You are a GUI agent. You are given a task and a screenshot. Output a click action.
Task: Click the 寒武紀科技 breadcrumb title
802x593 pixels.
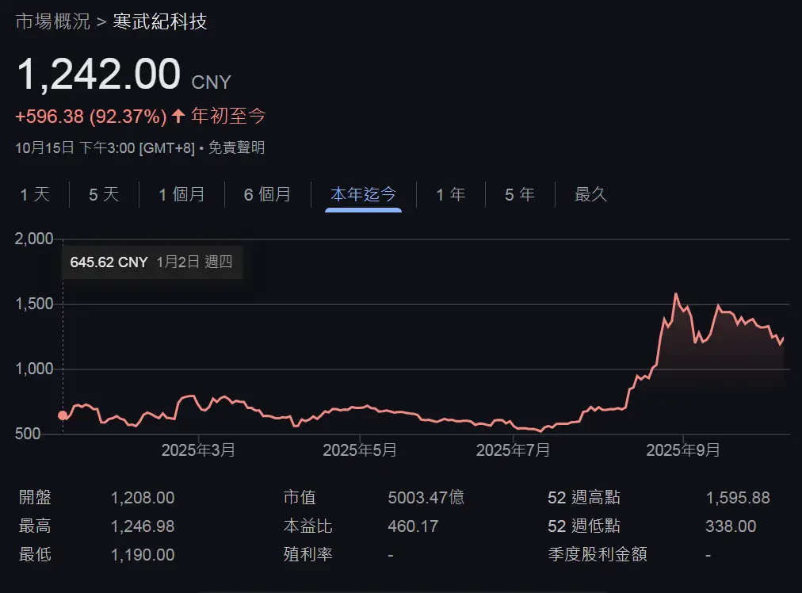tap(160, 21)
